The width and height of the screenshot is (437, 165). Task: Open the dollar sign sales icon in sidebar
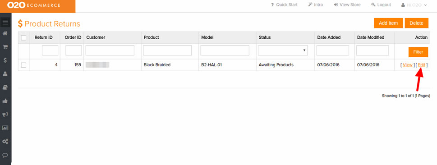click(5, 60)
